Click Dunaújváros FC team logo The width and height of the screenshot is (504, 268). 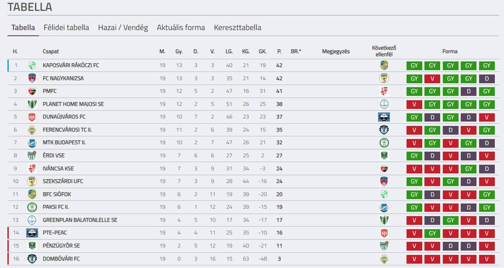(x=32, y=117)
